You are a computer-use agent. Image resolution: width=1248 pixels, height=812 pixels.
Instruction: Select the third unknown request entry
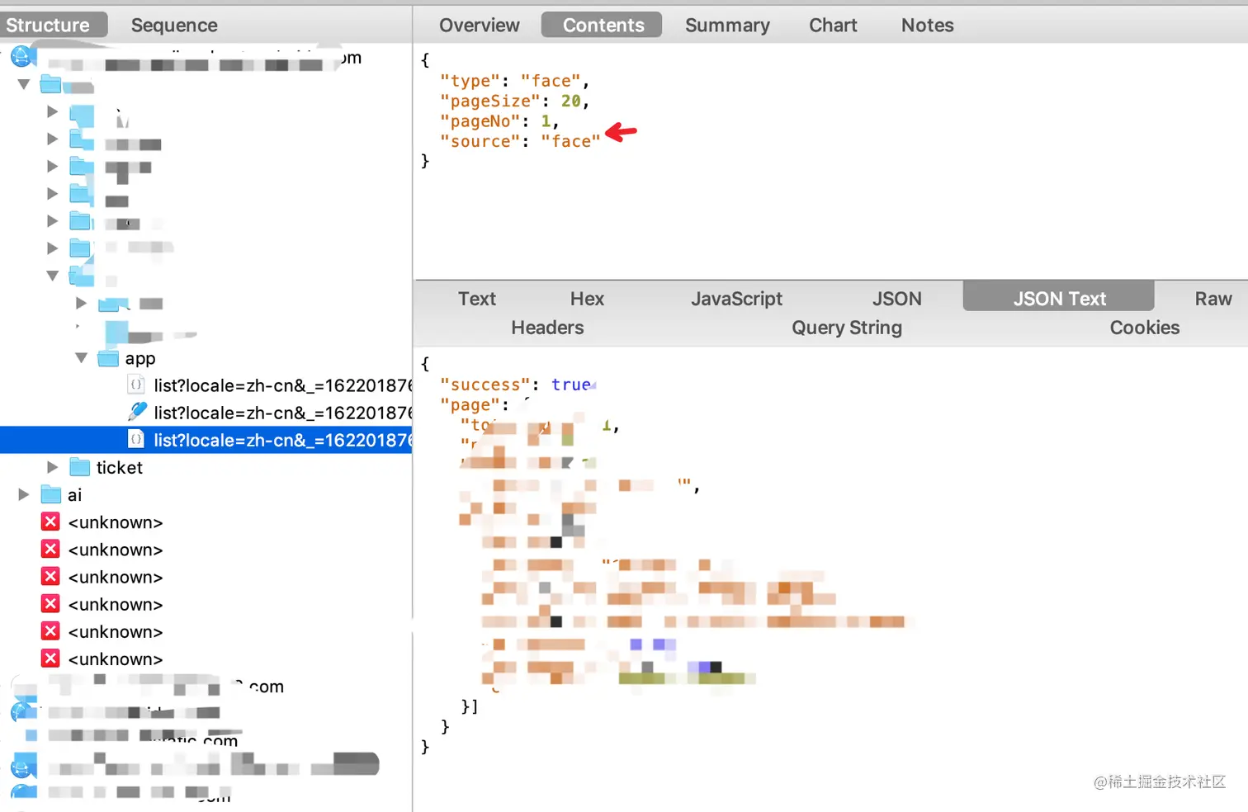pyautogui.click(x=116, y=577)
